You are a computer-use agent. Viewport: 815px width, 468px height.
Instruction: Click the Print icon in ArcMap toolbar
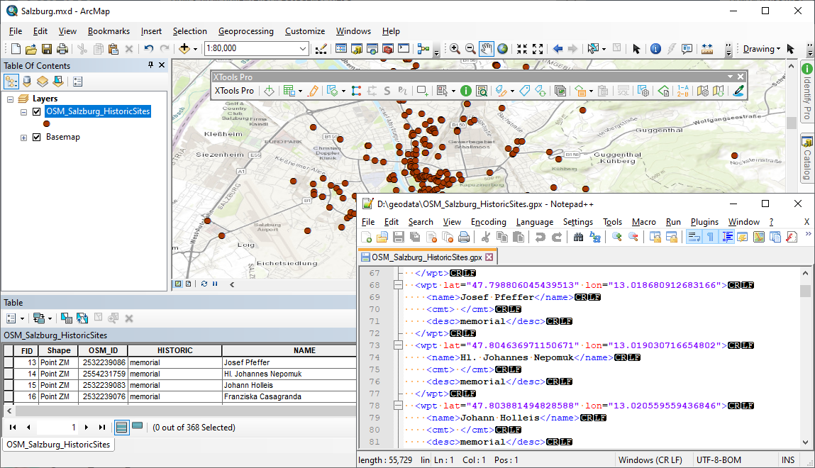[x=62, y=49]
